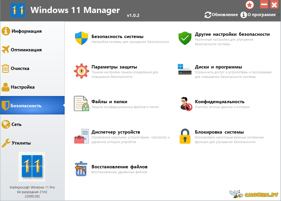Click the wrench Утилиты icon
The image size is (281, 201).
point(6,143)
